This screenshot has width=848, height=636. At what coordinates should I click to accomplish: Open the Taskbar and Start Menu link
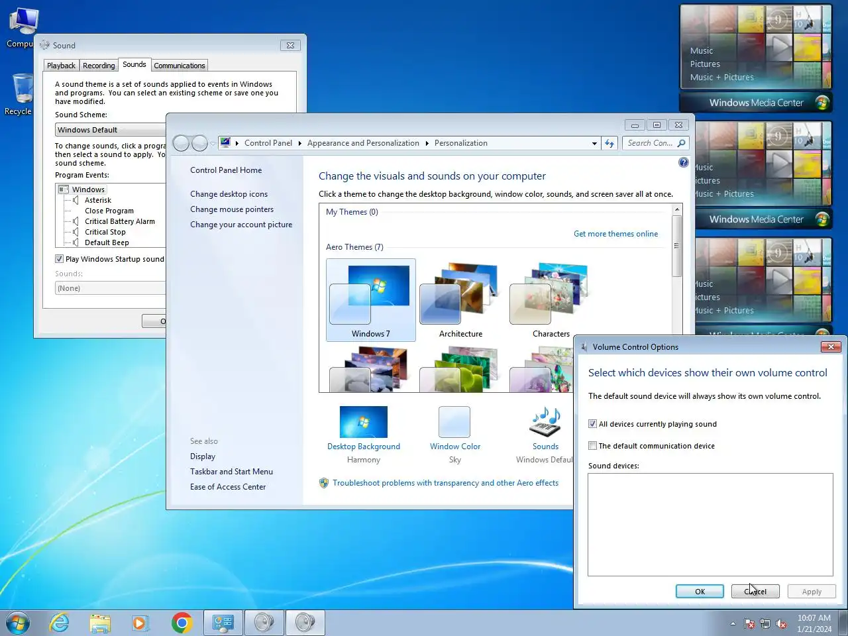point(231,472)
